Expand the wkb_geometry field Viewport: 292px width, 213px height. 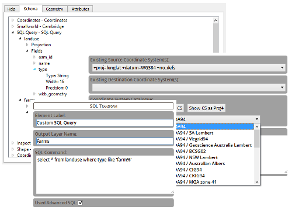point(34,94)
